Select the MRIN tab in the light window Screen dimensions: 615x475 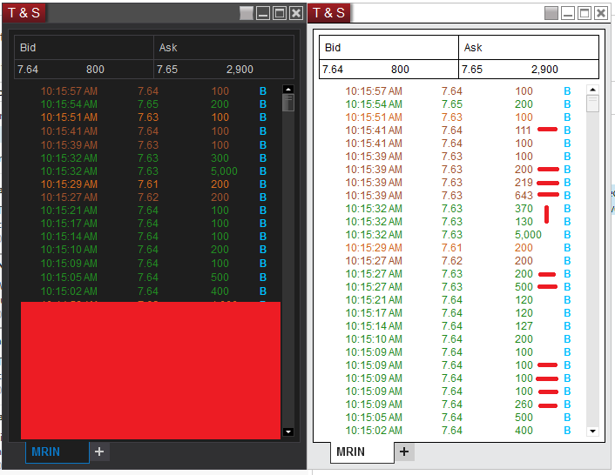click(362, 452)
